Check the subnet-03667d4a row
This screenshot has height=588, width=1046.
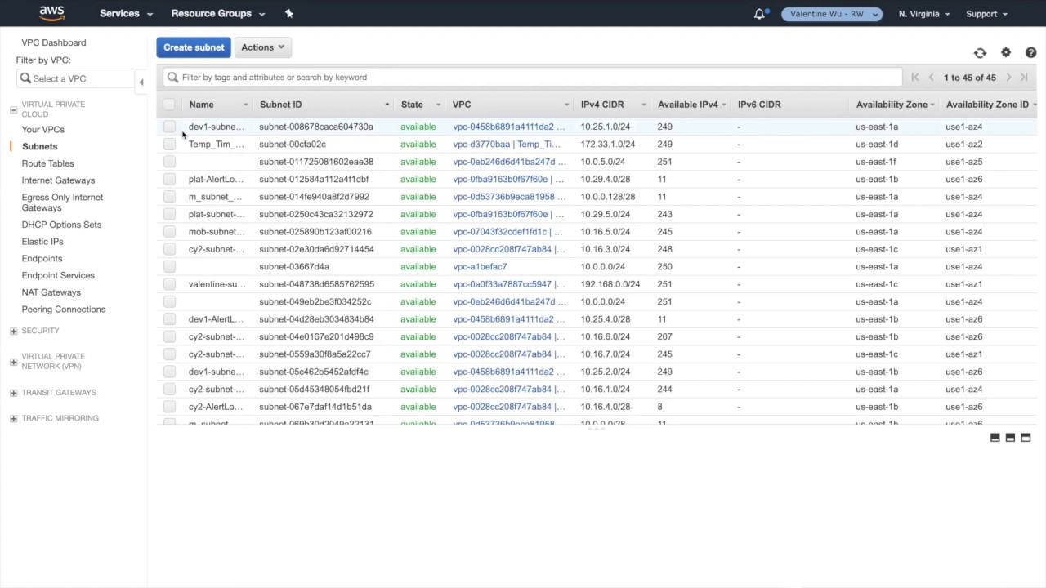coord(169,267)
